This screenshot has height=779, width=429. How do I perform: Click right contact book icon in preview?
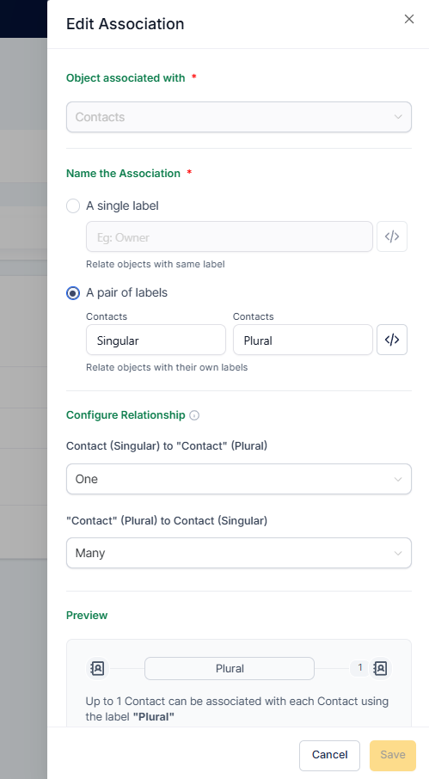380,668
